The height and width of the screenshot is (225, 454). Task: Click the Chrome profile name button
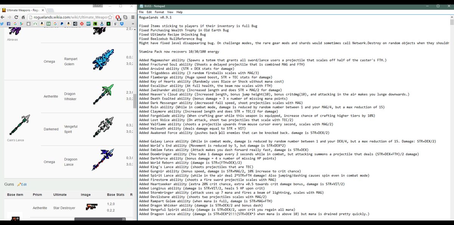(98, 5)
